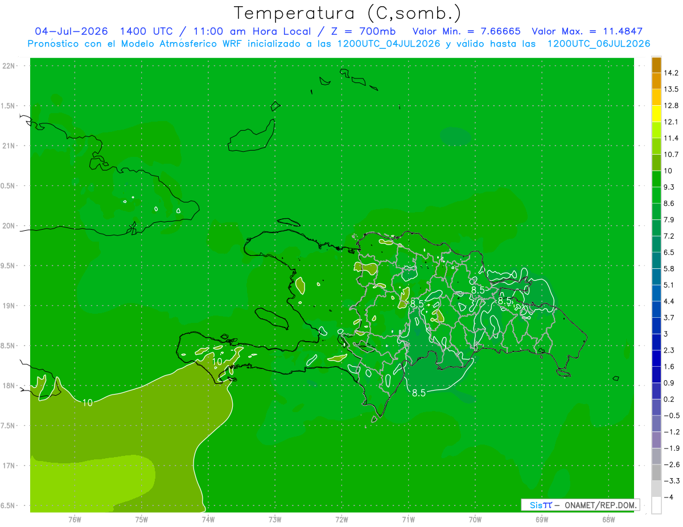
Task: Click the 18N latitude axis label
Action: click(x=9, y=385)
